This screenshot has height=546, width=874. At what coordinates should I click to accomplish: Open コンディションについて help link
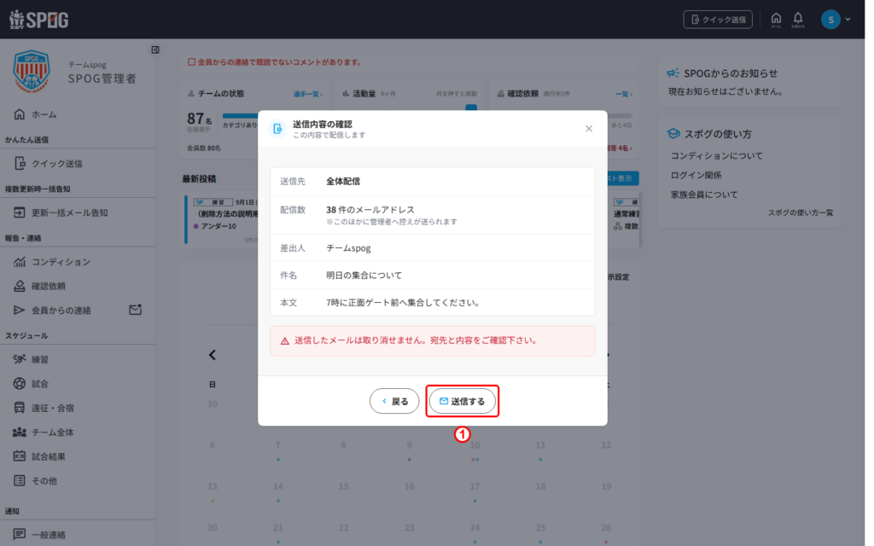tap(716, 156)
